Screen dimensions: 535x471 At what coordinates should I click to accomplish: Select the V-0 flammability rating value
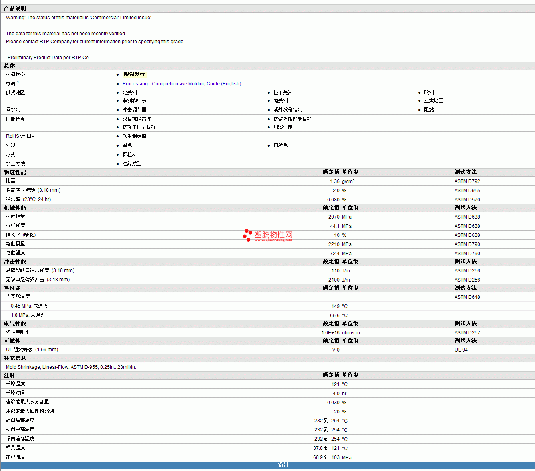(336, 350)
